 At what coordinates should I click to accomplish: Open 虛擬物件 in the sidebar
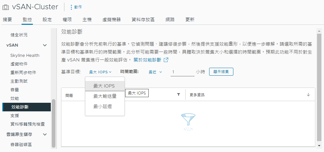19,64
